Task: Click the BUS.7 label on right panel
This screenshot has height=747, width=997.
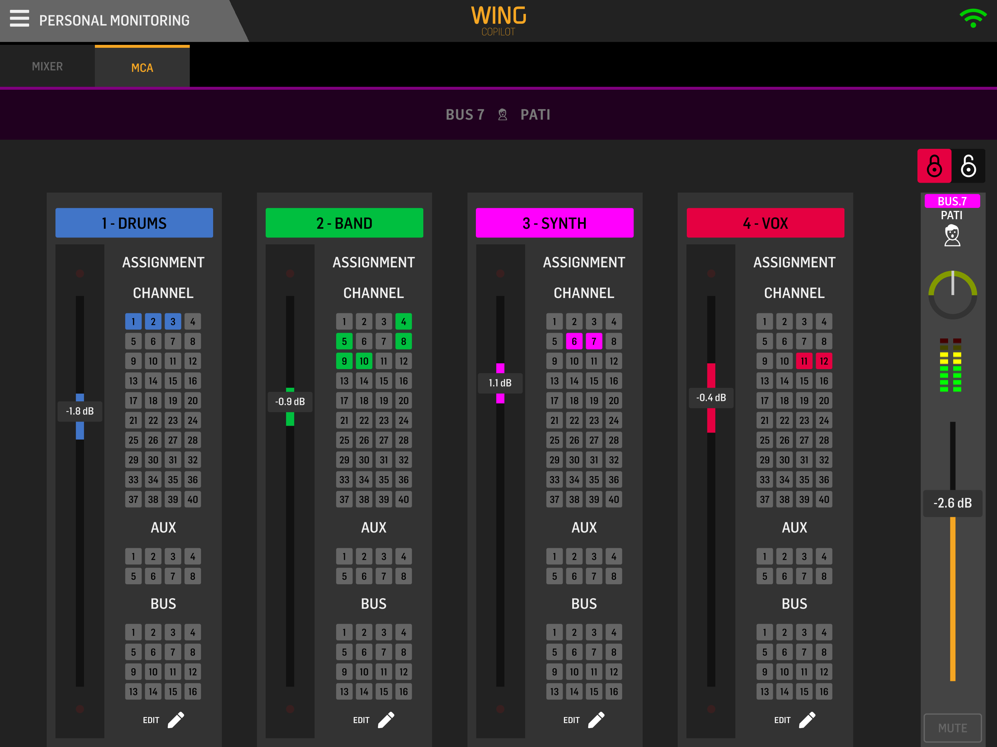Action: point(952,201)
